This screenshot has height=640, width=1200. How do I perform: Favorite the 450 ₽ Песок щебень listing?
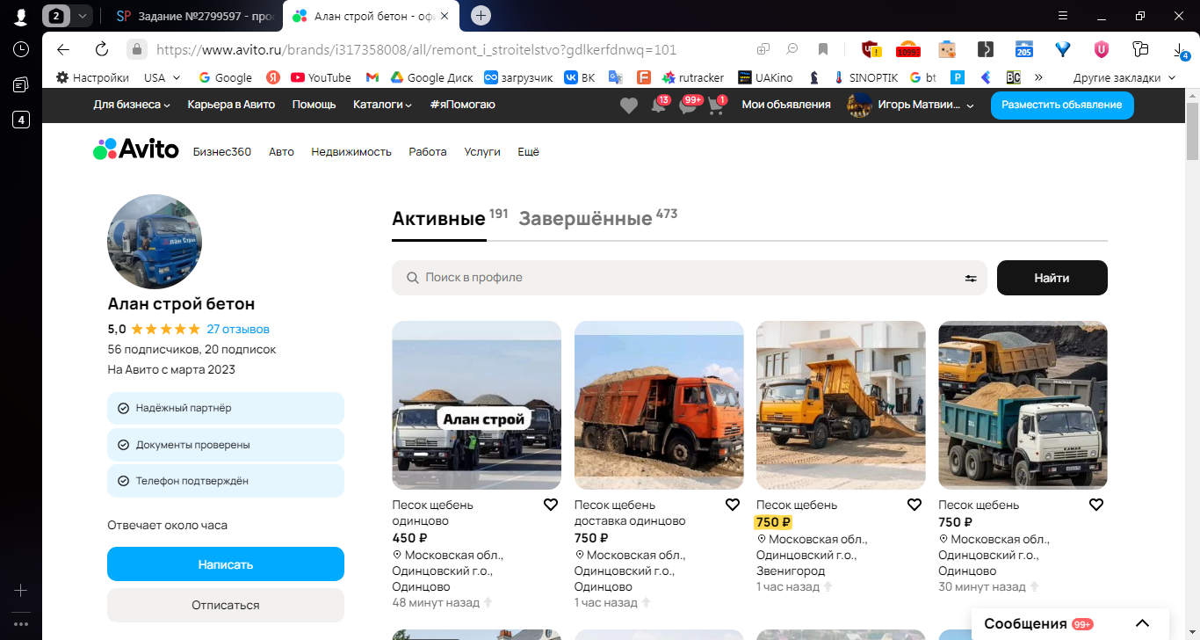[551, 505]
